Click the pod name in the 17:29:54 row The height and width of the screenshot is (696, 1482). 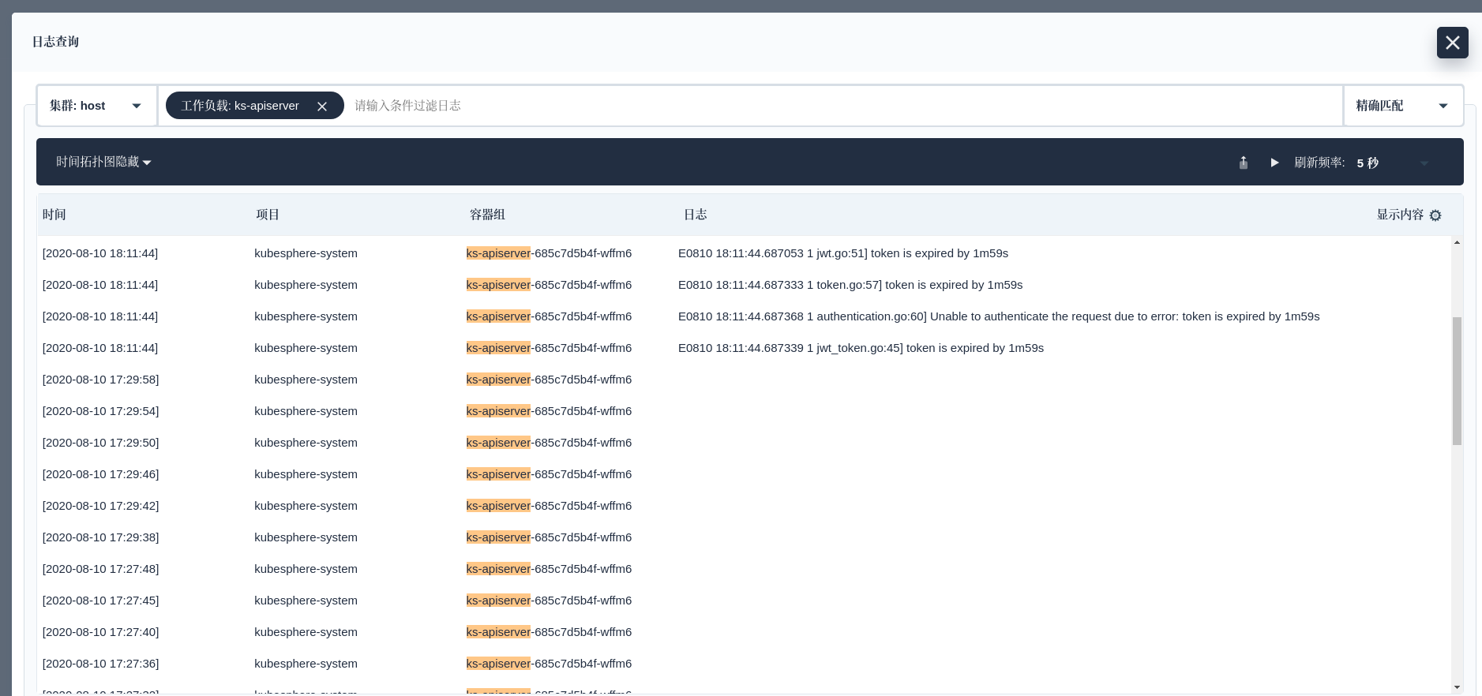[549, 411]
